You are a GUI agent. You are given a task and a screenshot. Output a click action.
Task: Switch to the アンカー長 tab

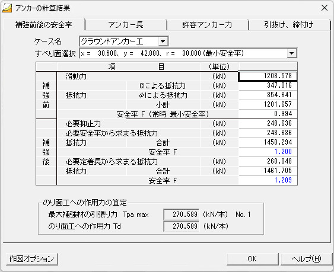(x=126, y=25)
